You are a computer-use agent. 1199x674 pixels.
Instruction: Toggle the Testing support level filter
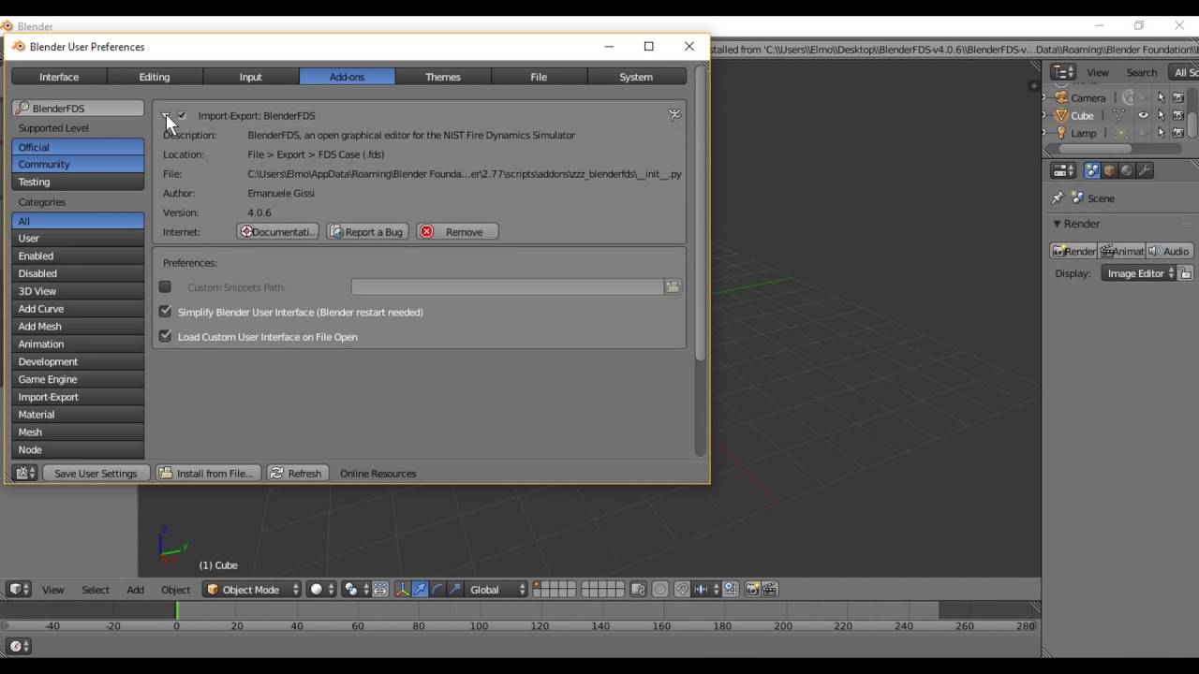point(78,182)
